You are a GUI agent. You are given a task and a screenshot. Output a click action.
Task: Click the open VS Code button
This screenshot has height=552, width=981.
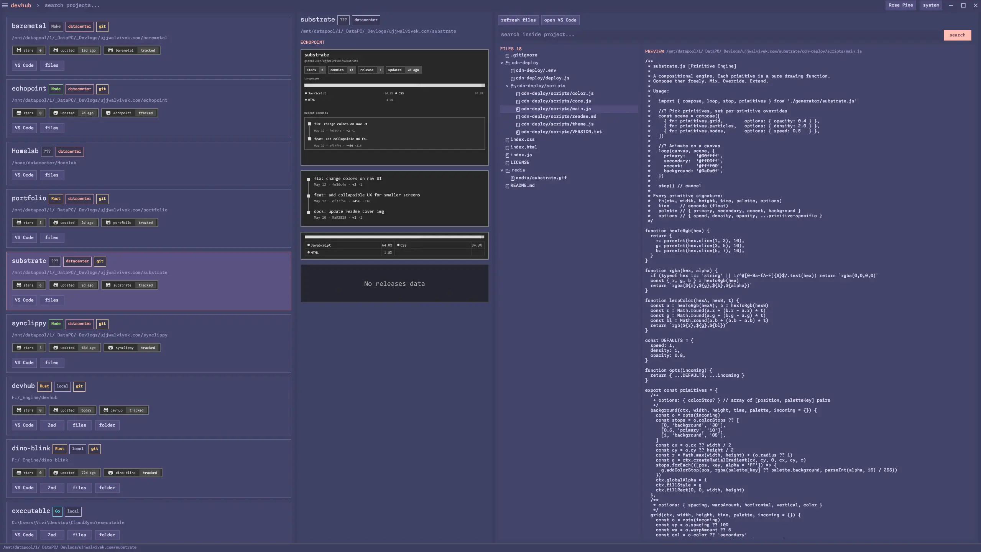[x=560, y=20]
